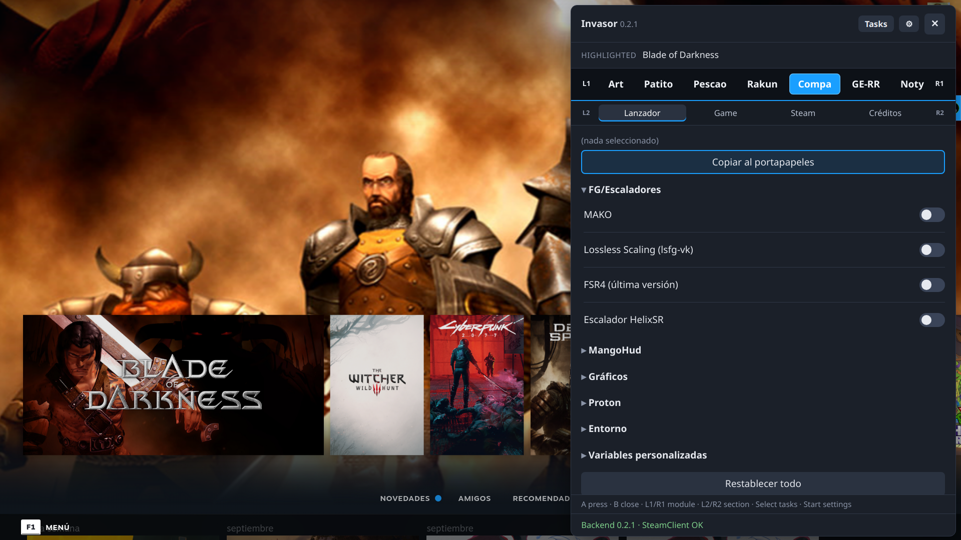Click Copiar al portapapeles button
The height and width of the screenshot is (540, 961).
(763, 162)
